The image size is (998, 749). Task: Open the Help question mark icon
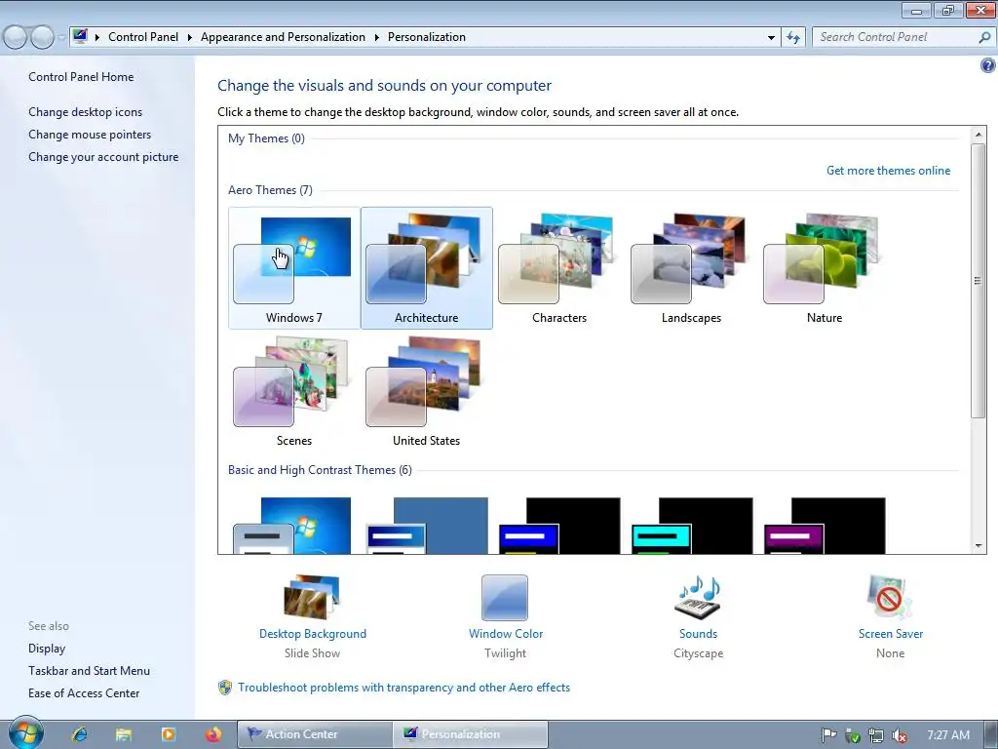[988, 65]
